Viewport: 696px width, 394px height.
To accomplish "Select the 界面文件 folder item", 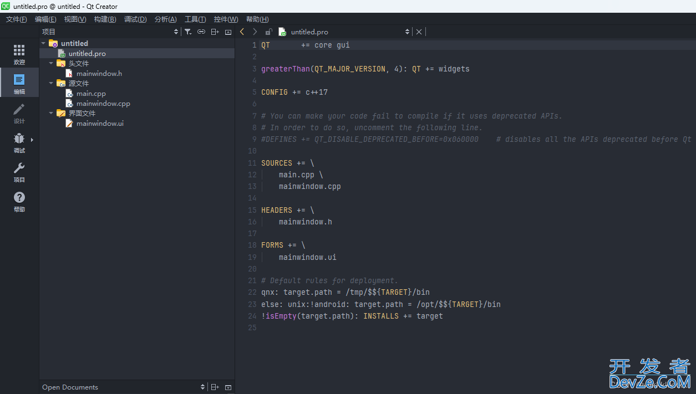I will [82, 113].
